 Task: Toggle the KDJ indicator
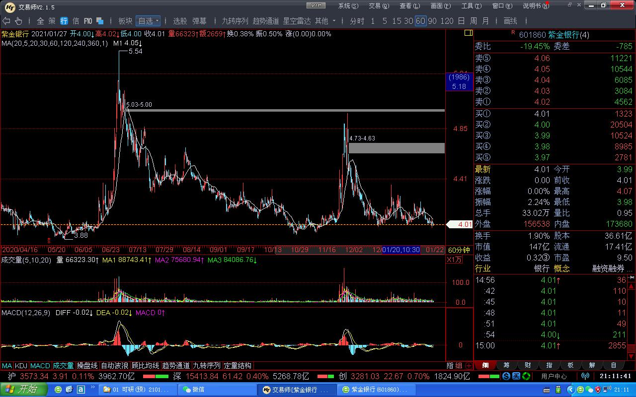click(21, 366)
